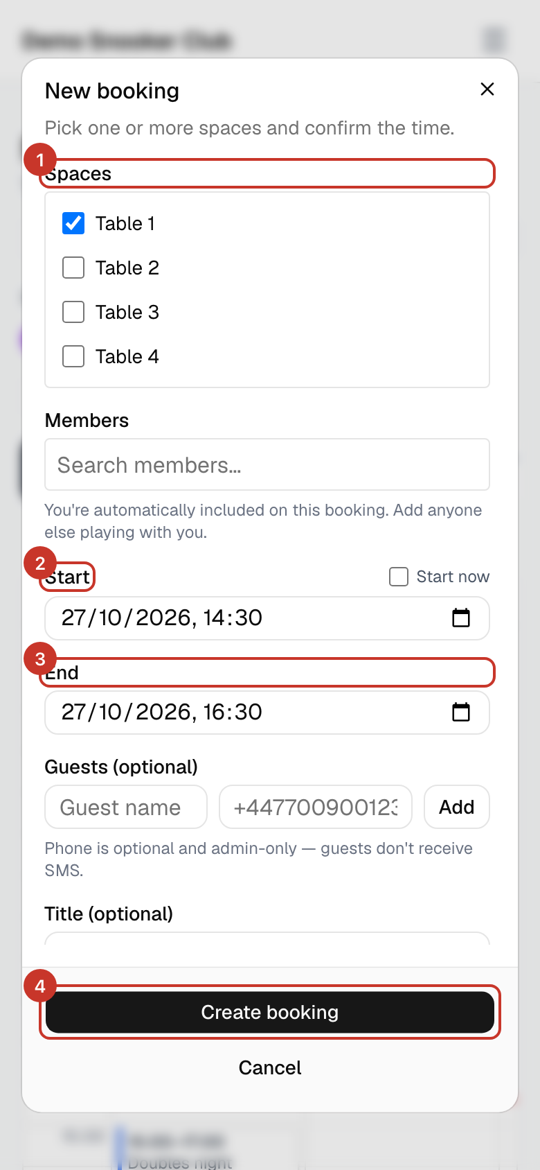Check the Table 2 checkbox
The height and width of the screenshot is (1170, 540).
tap(73, 268)
